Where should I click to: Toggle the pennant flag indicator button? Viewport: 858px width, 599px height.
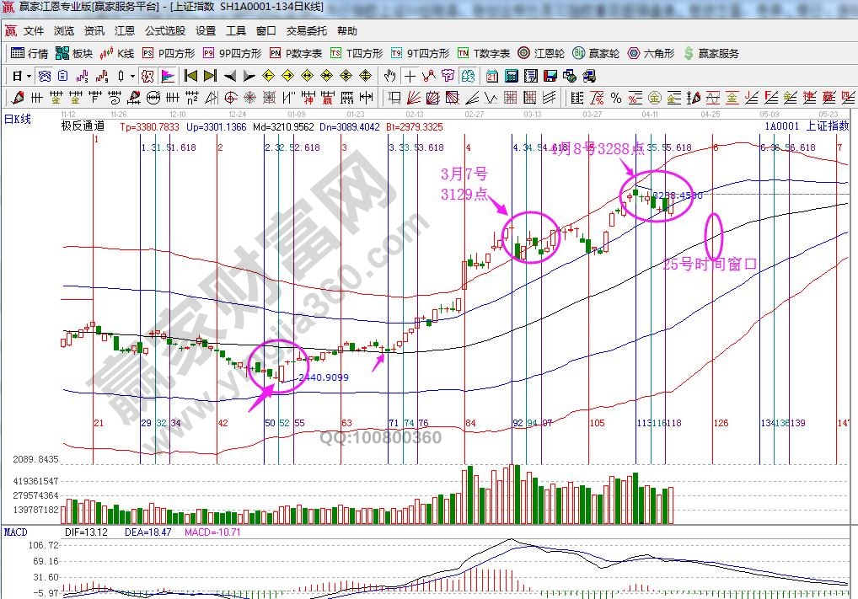pos(168,76)
